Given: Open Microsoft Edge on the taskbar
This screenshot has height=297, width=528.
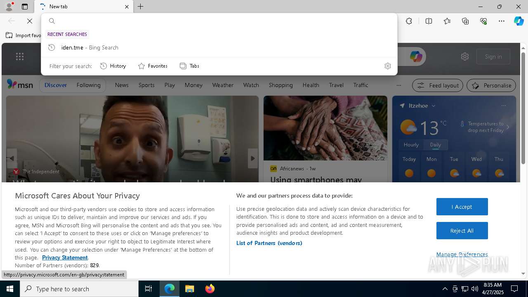Looking at the screenshot, I should tap(170, 289).
